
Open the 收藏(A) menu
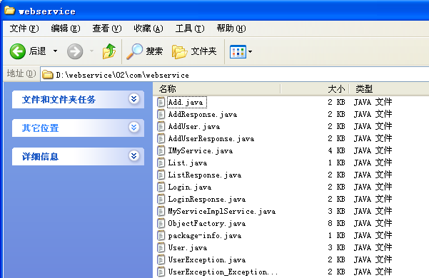(x=148, y=29)
